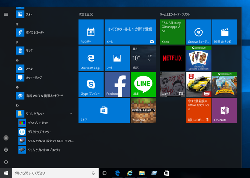
Task: Open the Store icon on the taskbar
Action: click(x=167, y=173)
